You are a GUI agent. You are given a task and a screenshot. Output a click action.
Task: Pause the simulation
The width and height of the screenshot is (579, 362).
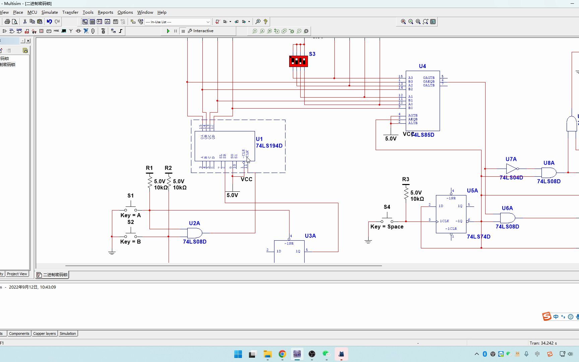pos(175,31)
